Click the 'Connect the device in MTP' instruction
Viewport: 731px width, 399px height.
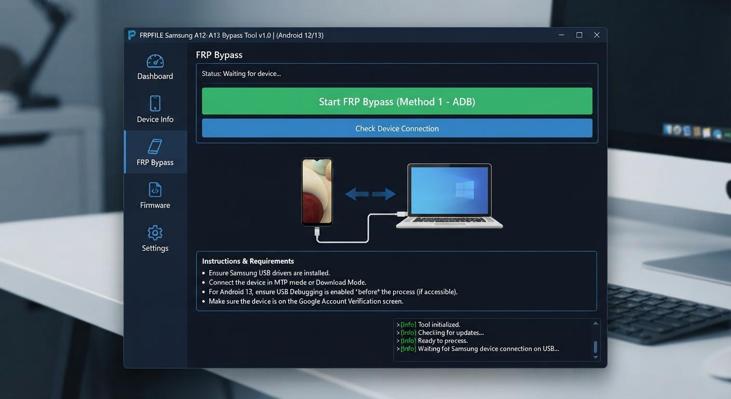288,282
